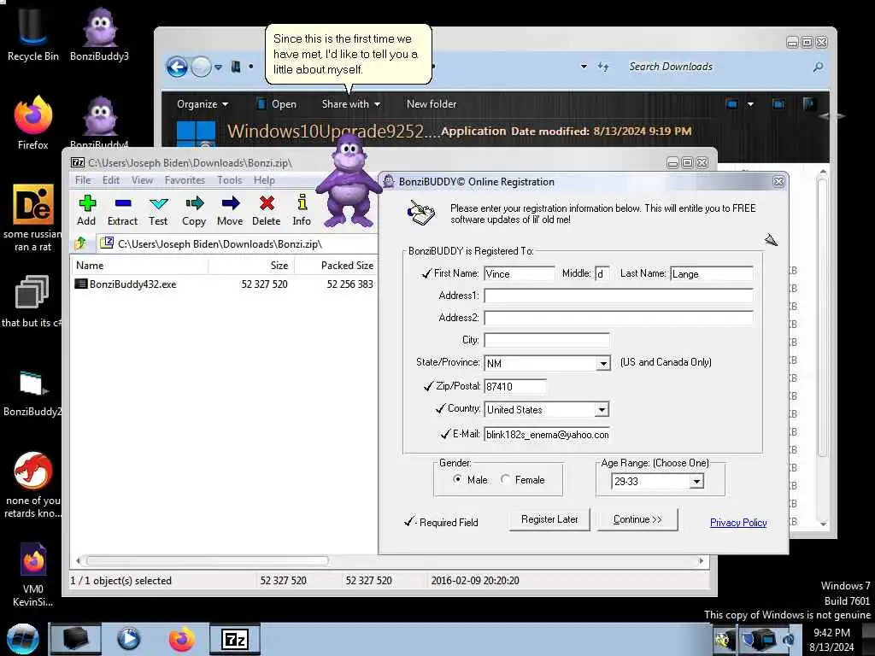Click the Zip/Postal input field
The width and height of the screenshot is (875, 656).
click(x=515, y=387)
